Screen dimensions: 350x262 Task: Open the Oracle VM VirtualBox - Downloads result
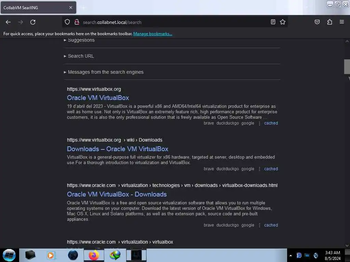click(117, 194)
